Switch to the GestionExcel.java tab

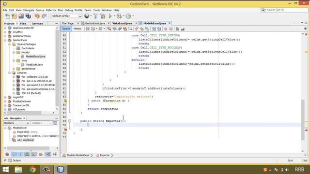click(95, 23)
